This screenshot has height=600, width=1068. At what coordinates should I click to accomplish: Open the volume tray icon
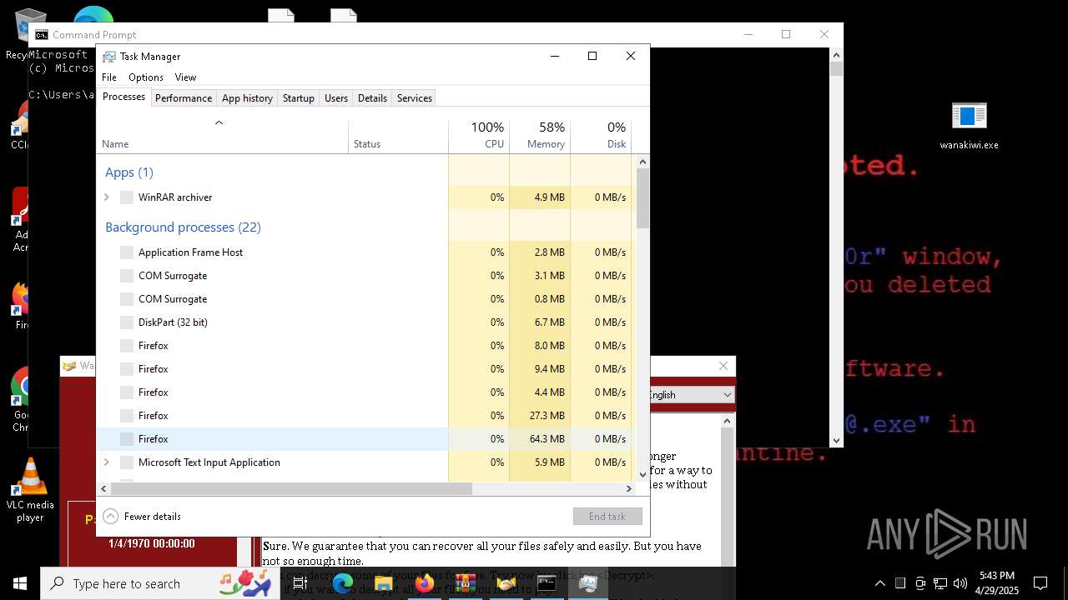pyautogui.click(x=960, y=583)
